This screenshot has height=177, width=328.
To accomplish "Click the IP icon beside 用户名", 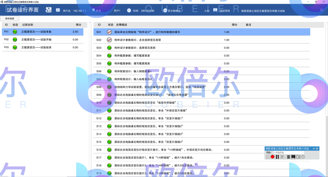I will click(58, 10).
